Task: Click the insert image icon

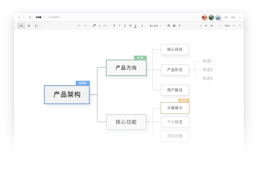Action: 174,26
